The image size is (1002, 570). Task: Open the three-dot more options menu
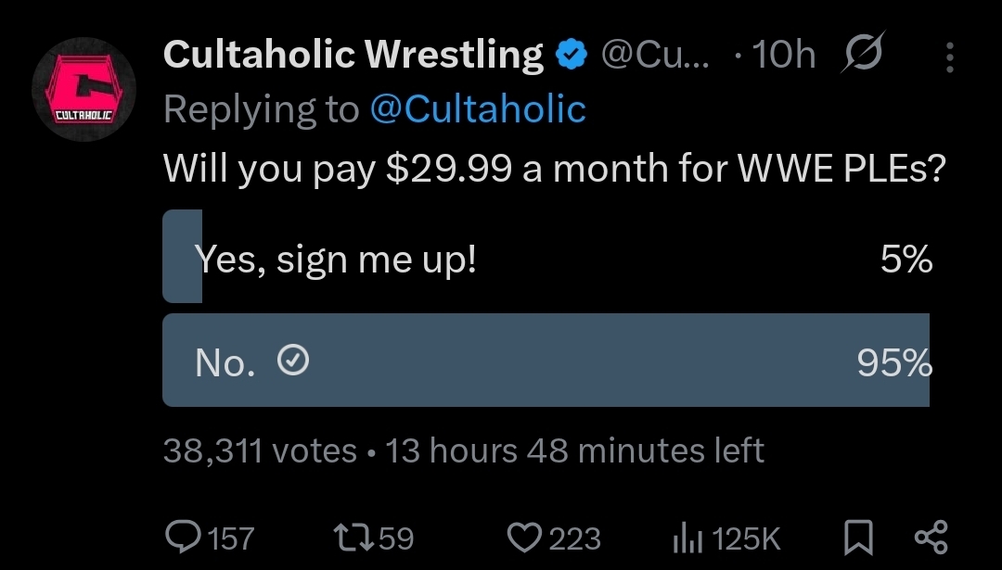click(x=949, y=57)
